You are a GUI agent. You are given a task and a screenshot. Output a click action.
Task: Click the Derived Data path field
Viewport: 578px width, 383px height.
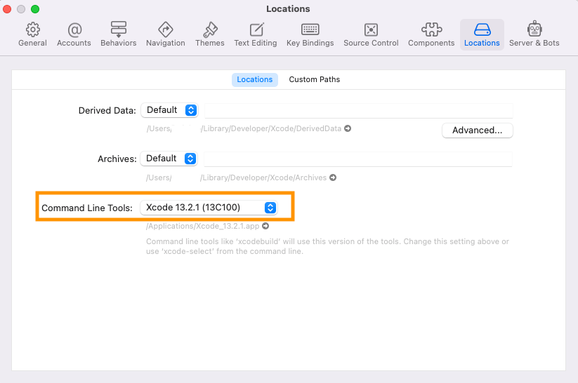(358, 111)
